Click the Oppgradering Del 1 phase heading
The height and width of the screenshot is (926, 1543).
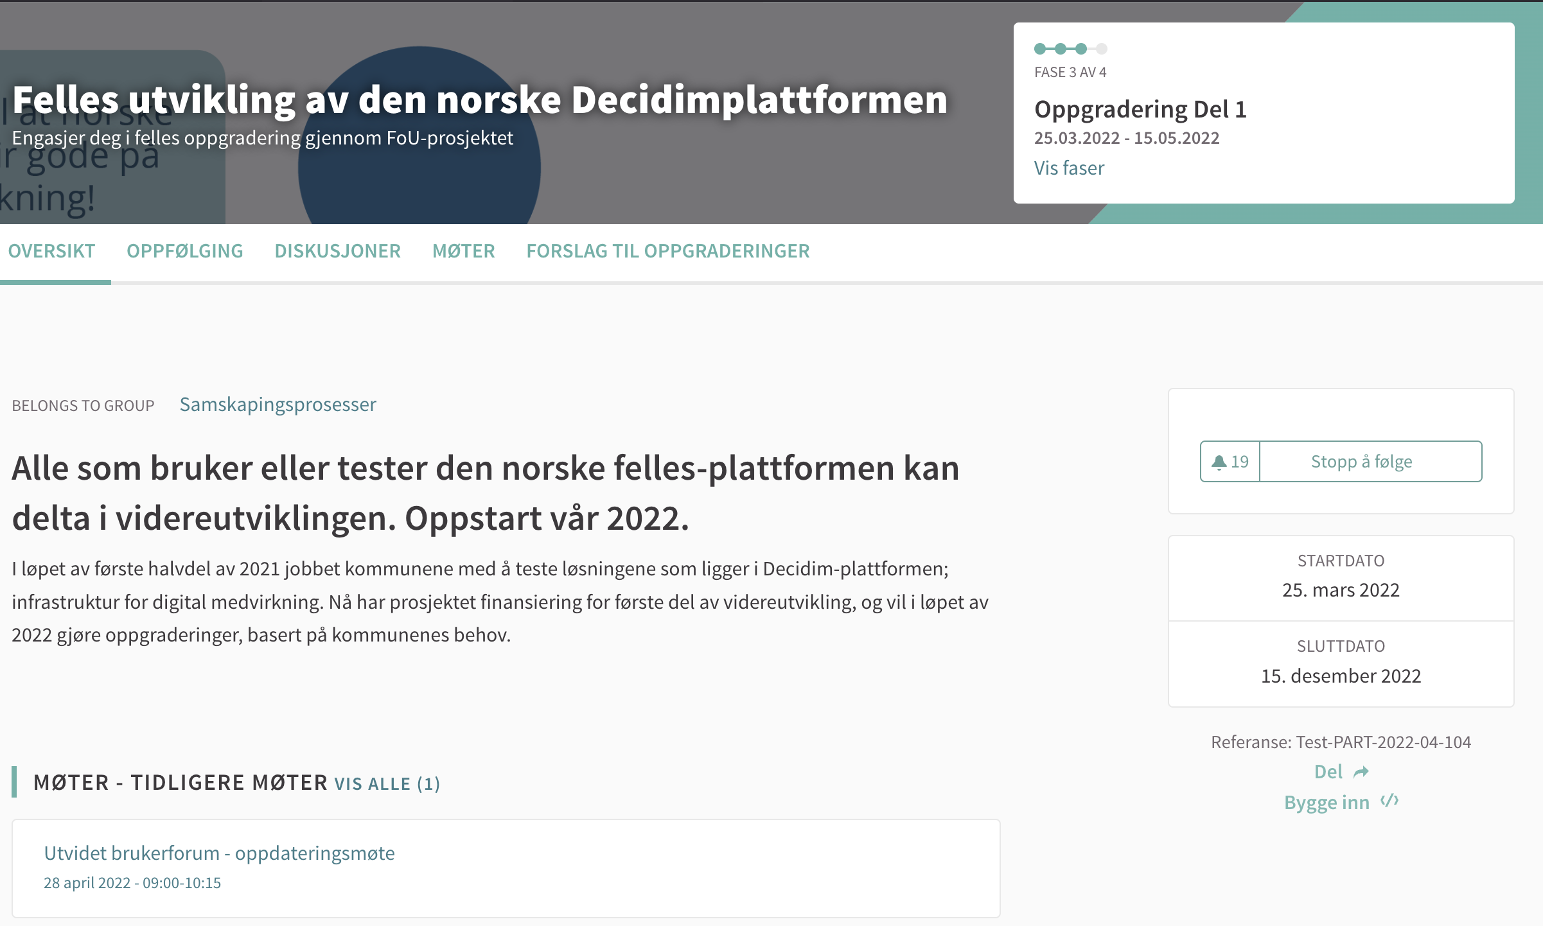pos(1140,109)
